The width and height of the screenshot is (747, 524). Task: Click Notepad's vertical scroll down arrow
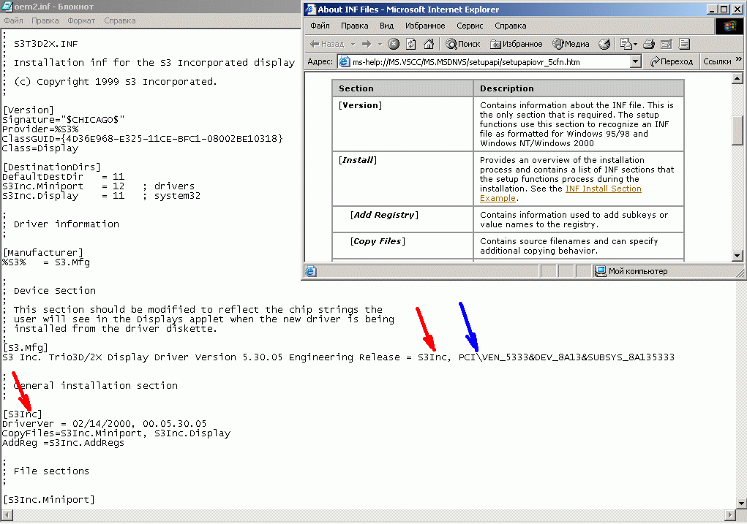tap(741, 503)
